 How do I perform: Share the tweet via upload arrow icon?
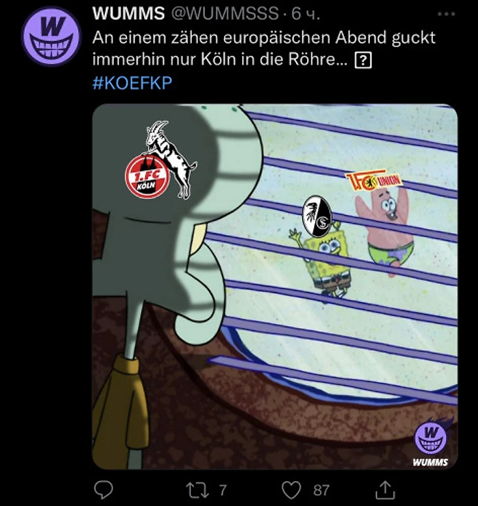click(386, 490)
